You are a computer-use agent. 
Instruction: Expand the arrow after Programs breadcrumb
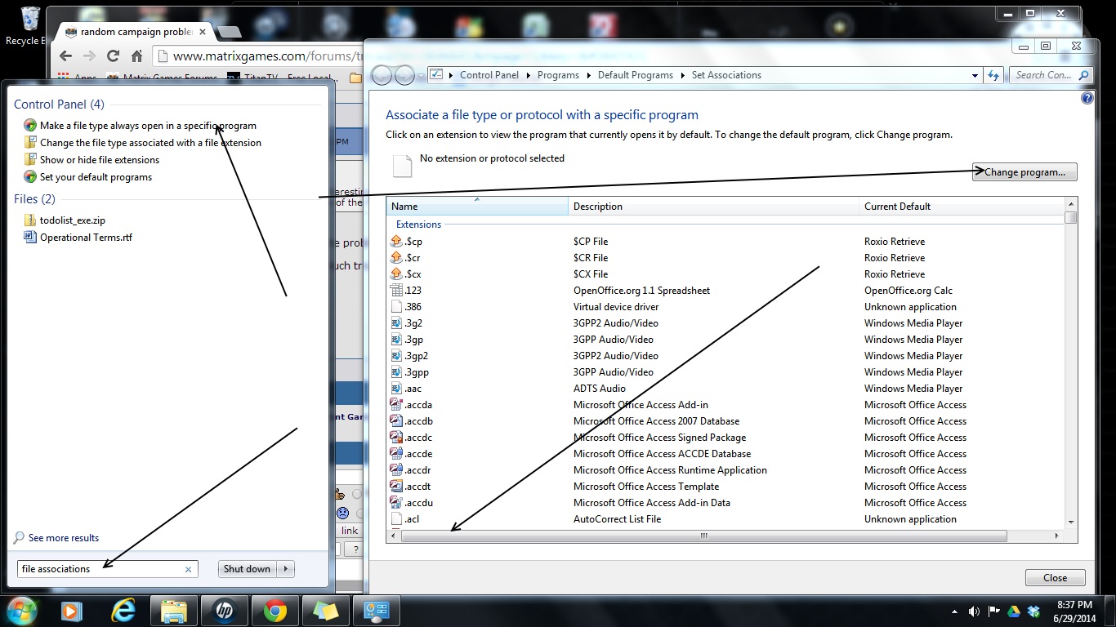point(588,75)
